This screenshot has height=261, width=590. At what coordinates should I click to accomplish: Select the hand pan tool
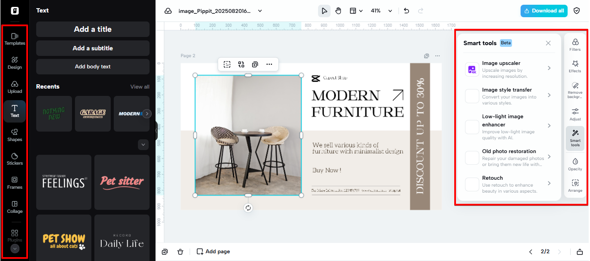(x=338, y=11)
